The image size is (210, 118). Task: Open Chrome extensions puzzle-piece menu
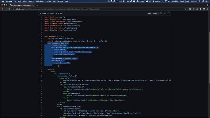(x=200, y=9)
